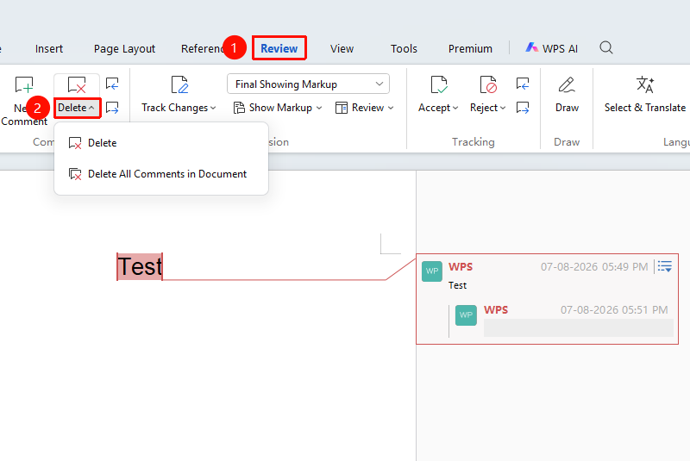The height and width of the screenshot is (461, 690).
Task: Go to next comment icon
Action: tap(112, 108)
